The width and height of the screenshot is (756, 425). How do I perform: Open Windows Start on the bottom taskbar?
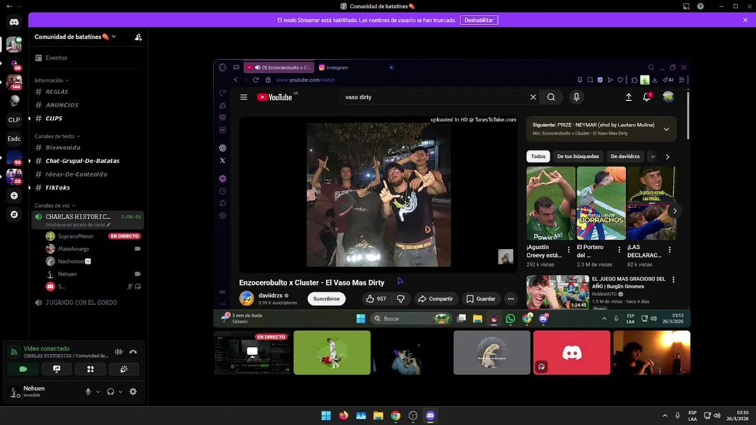(326, 416)
